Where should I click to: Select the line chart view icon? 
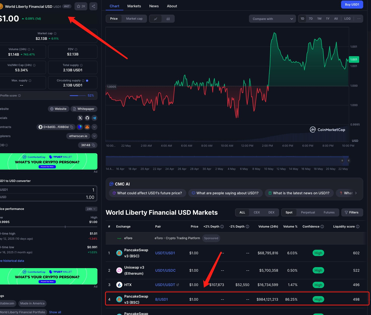click(156, 19)
